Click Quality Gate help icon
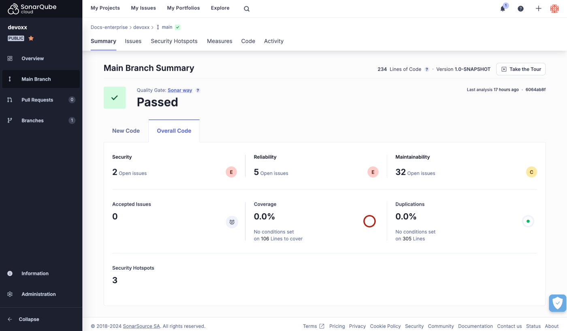This screenshot has width=567, height=331. [198, 90]
